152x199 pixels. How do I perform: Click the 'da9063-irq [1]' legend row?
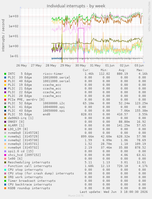[21, 118]
